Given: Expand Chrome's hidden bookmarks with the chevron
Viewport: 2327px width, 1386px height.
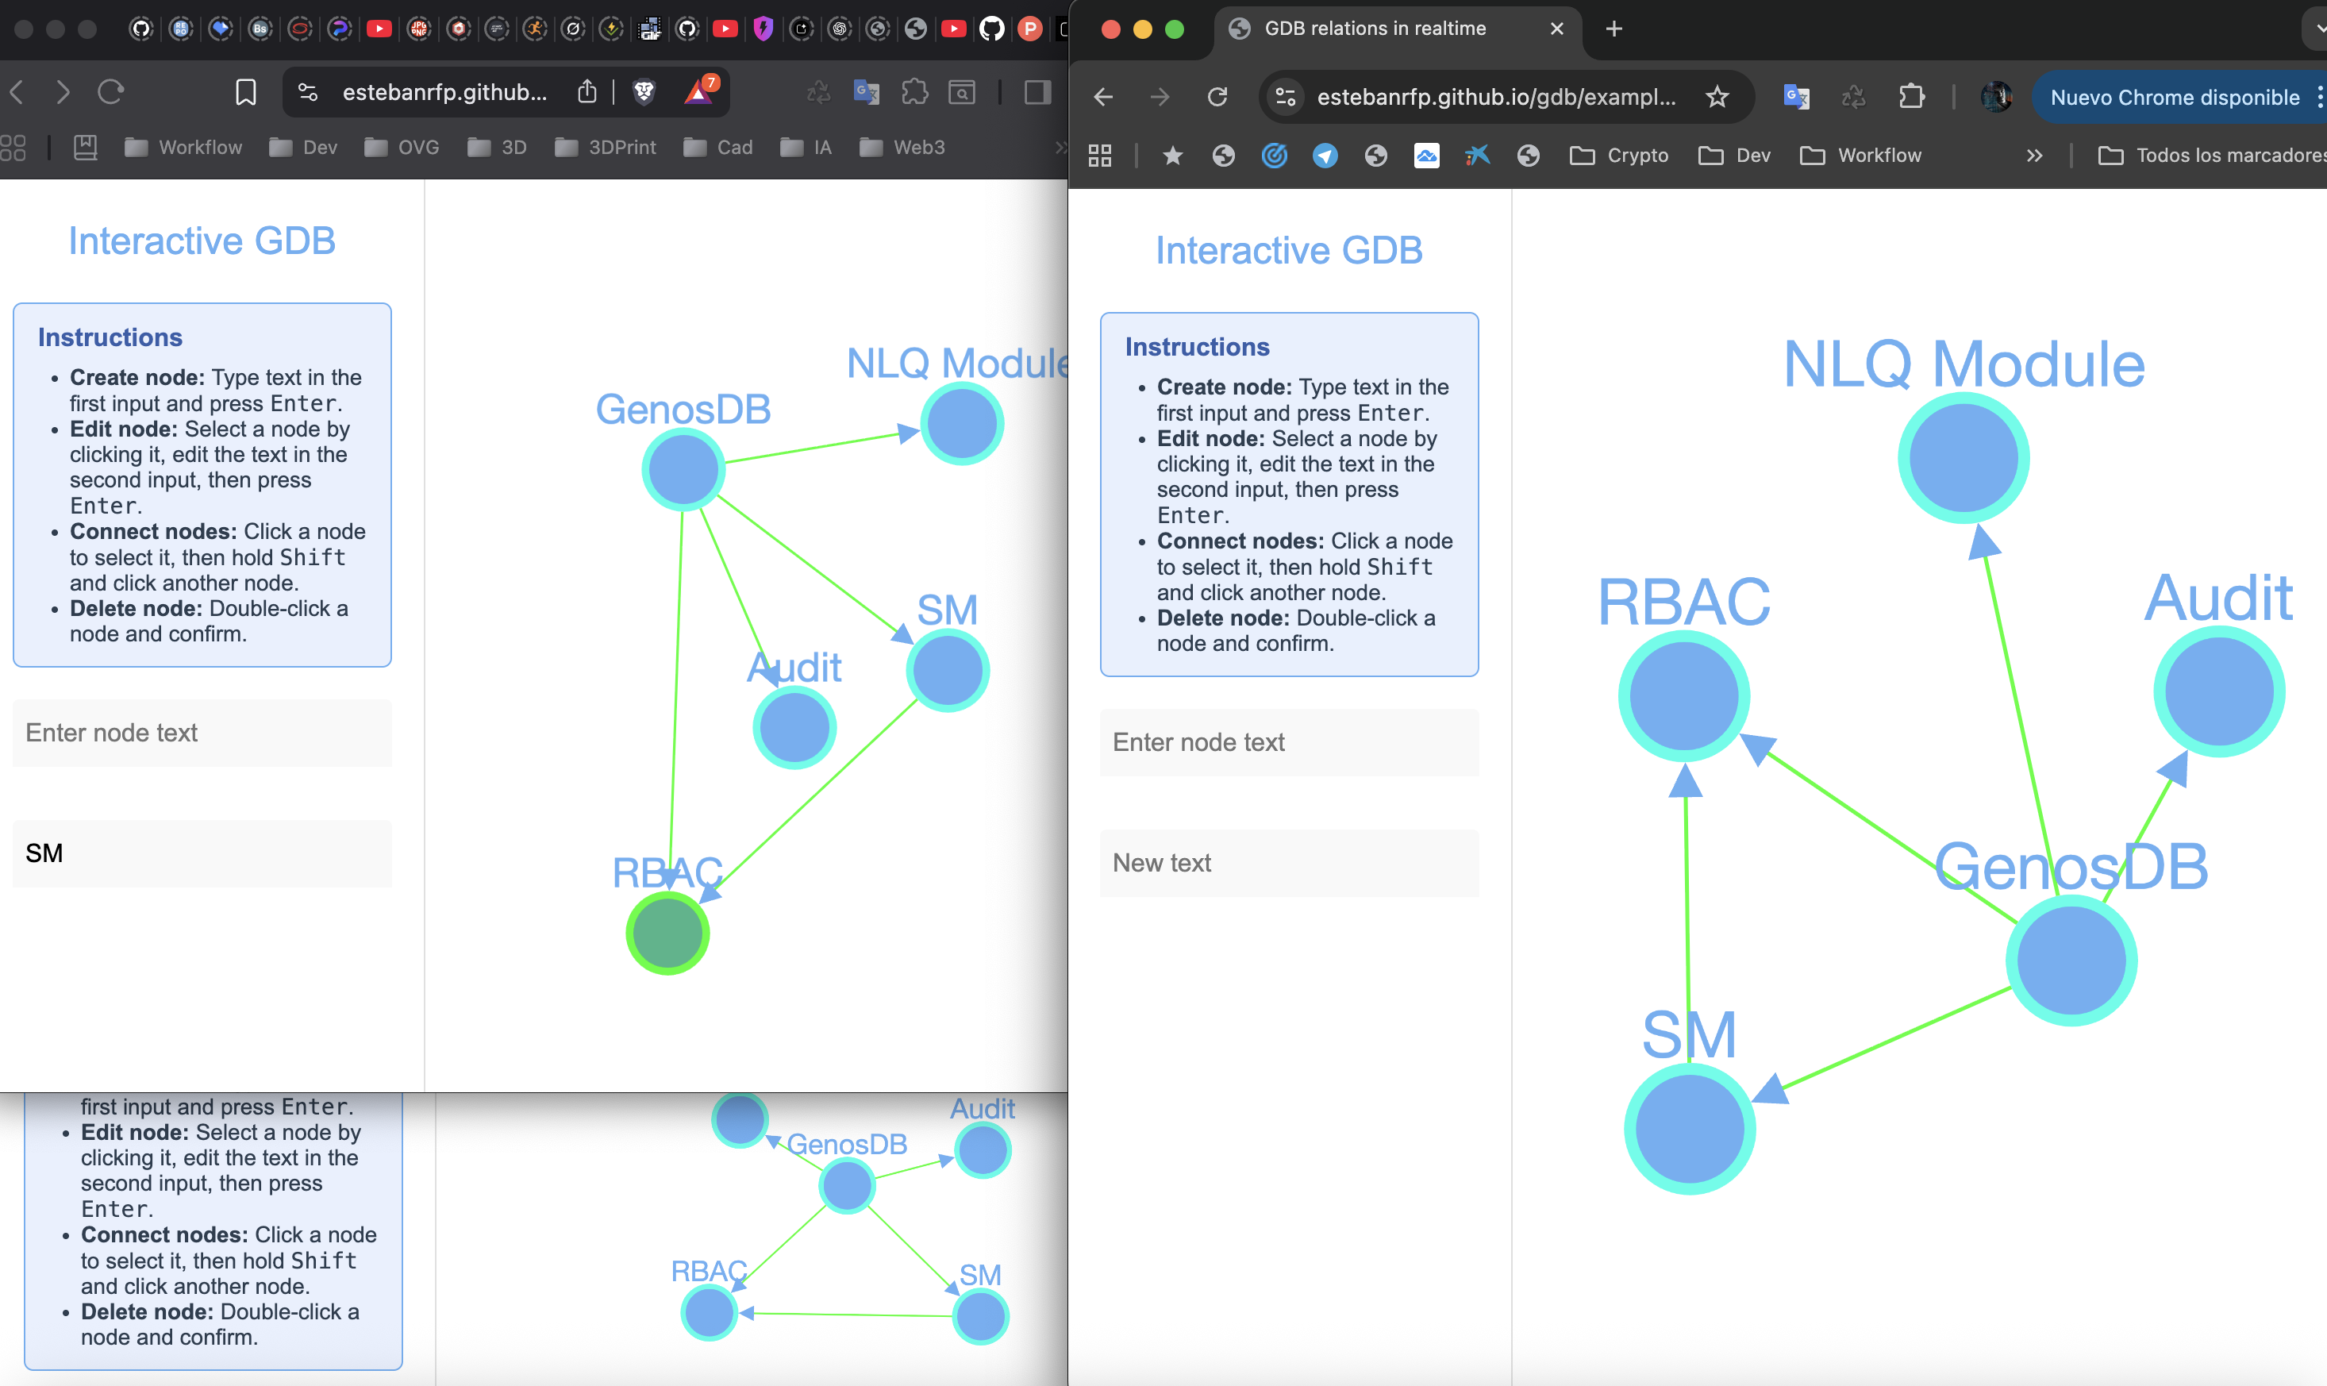Looking at the screenshot, I should point(2036,155).
